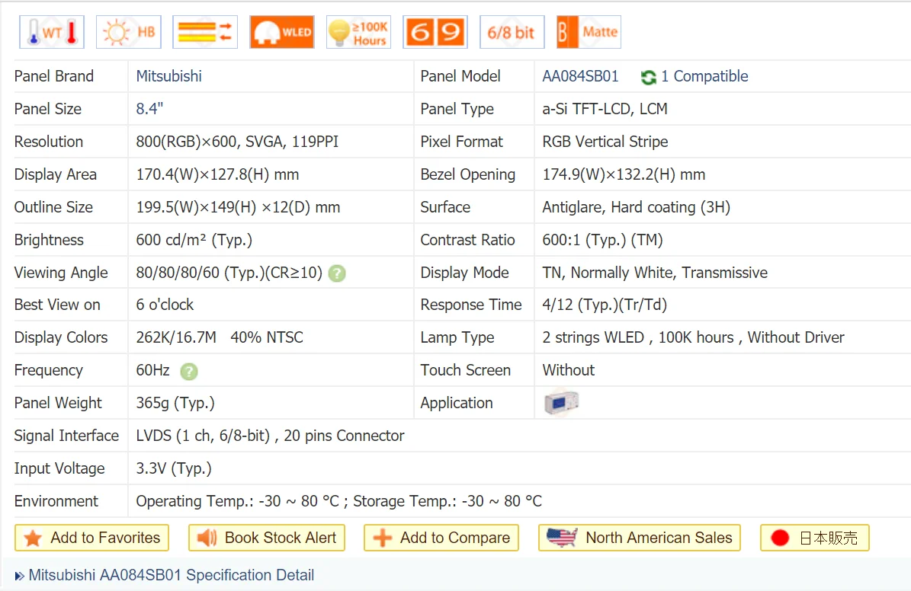Open the 8.4" panel size link
Viewport: 911px width, 591px height.
pos(149,109)
